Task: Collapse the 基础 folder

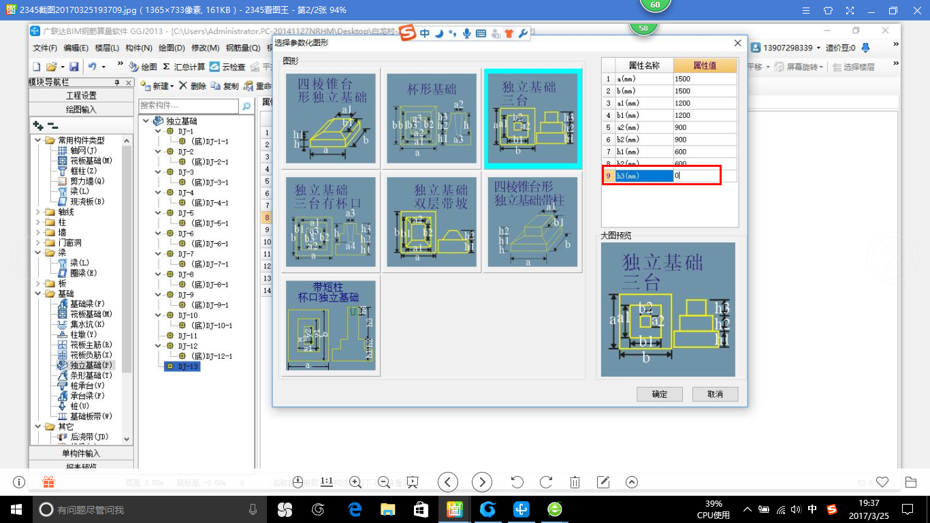Action: click(x=39, y=294)
